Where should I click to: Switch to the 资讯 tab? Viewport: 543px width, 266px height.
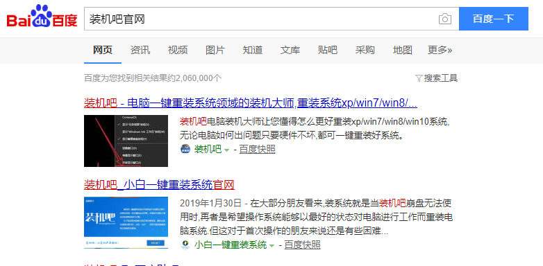click(x=140, y=50)
